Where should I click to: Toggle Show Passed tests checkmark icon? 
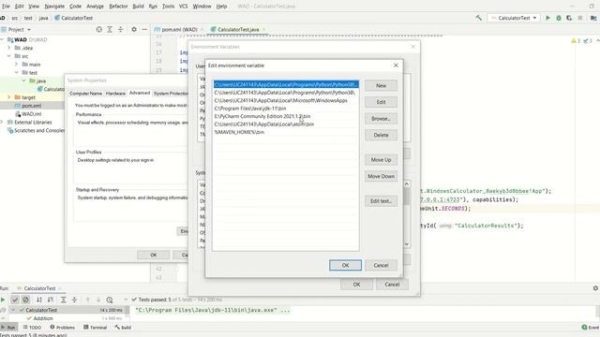click(15, 300)
